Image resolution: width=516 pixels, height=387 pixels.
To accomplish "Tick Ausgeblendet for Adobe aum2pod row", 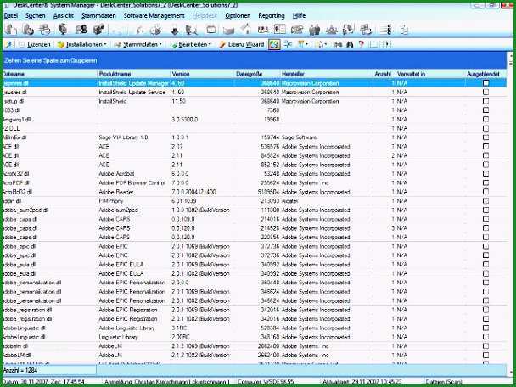I will pyautogui.click(x=485, y=210).
